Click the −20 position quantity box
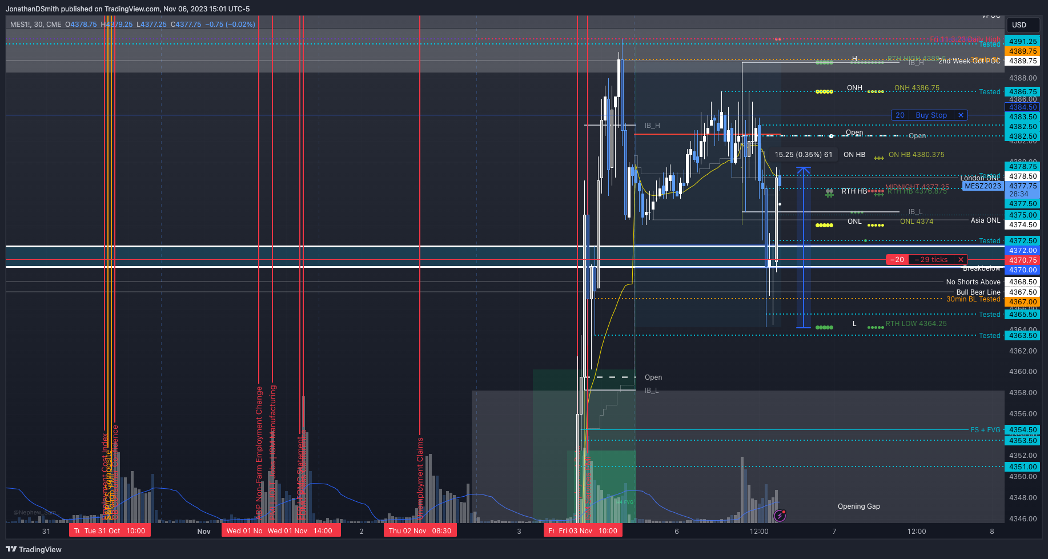The image size is (1048, 559). point(897,259)
